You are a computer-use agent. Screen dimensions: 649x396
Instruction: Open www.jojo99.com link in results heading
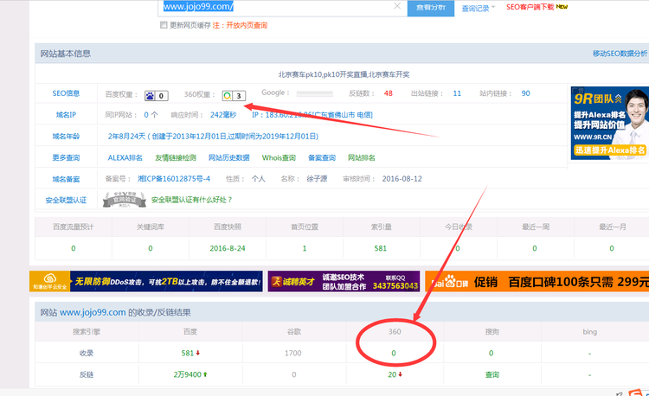tap(93, 312)
